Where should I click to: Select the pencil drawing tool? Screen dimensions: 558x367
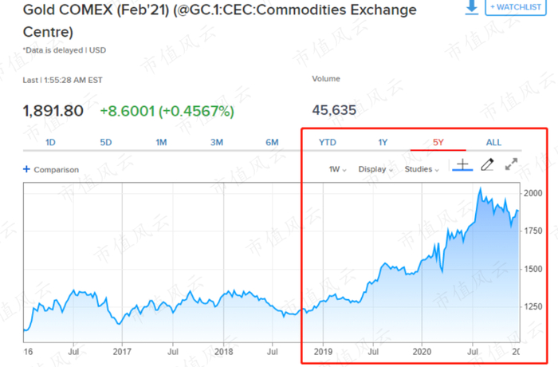click(x=487, y=165)
